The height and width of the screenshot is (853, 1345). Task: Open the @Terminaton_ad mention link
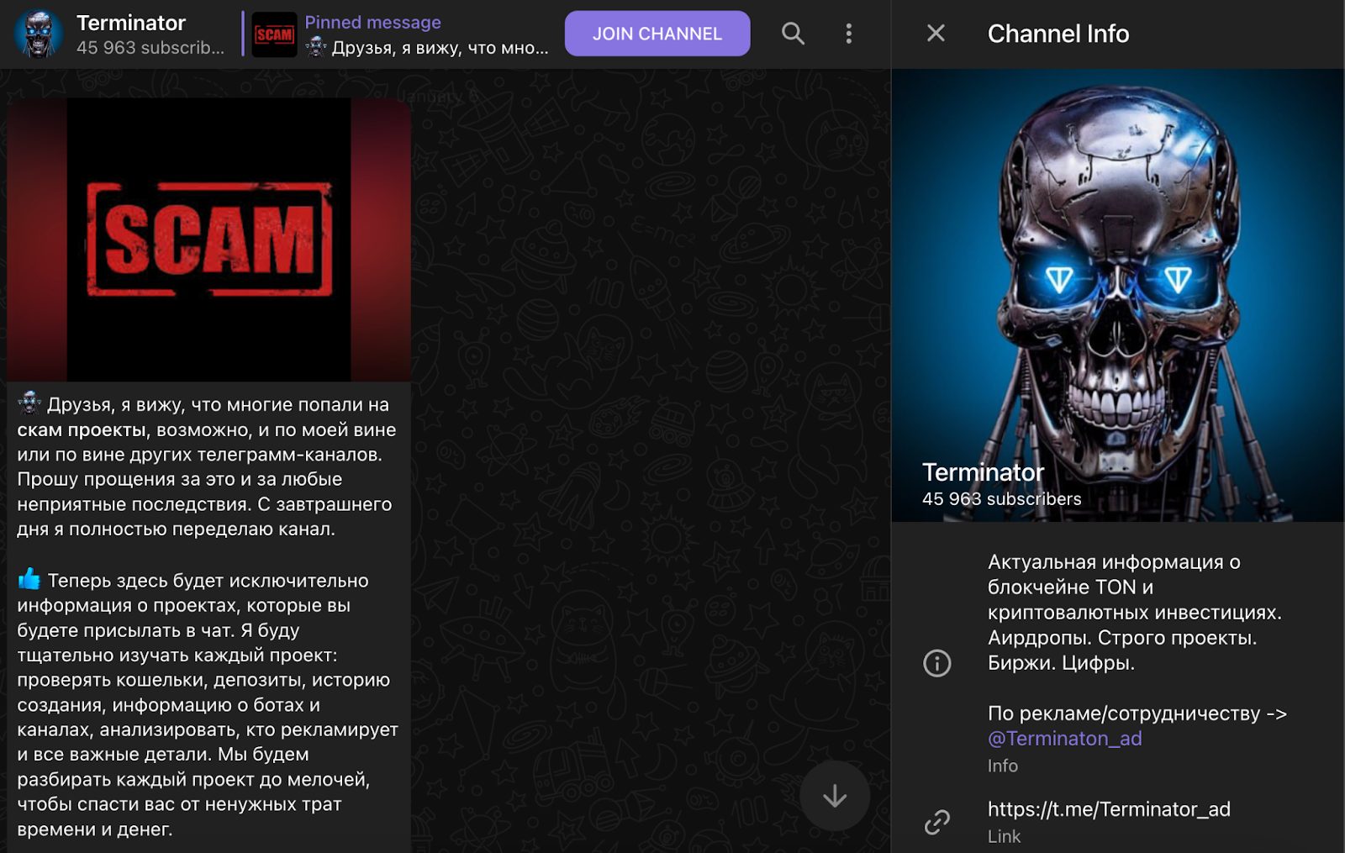[1065, 739]
